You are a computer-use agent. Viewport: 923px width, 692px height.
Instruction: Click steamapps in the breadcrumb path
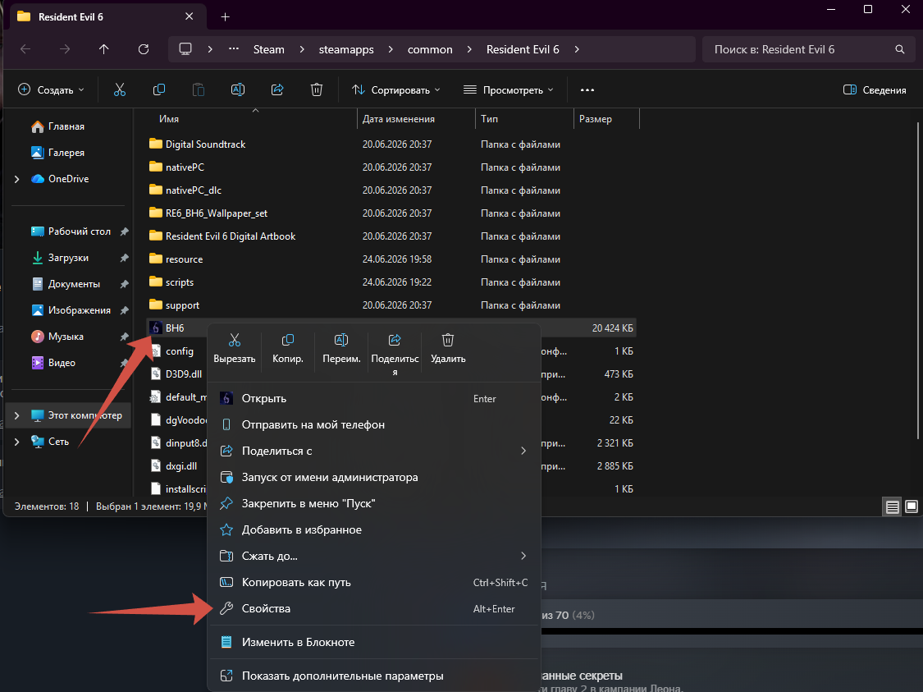(346, 49)
